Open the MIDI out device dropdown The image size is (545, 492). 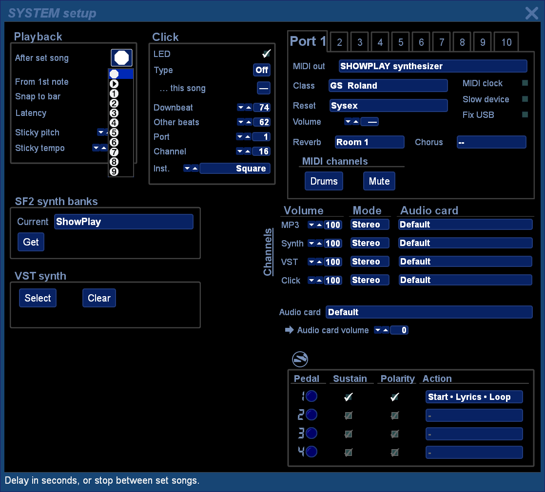pos(432,66)
